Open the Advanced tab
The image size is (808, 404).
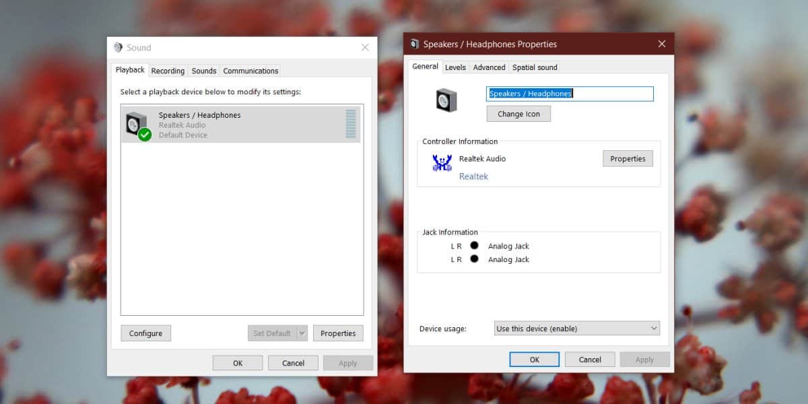pyautogui.click(x=489, y=67)
